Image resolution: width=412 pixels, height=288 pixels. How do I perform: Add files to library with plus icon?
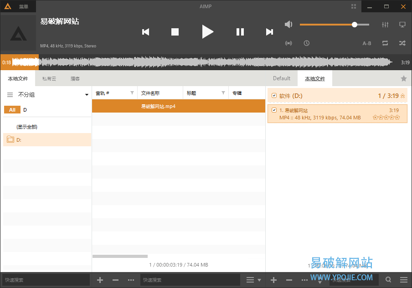tap(100, 280)
